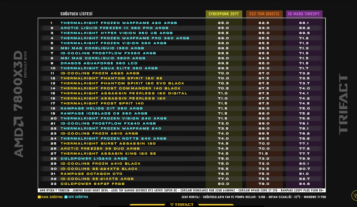Click Timespy value 79.9 for Coldpower LIQ240

click(x=304, y=159)
